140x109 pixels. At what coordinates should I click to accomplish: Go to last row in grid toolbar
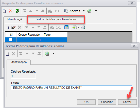tap(45, 27)
